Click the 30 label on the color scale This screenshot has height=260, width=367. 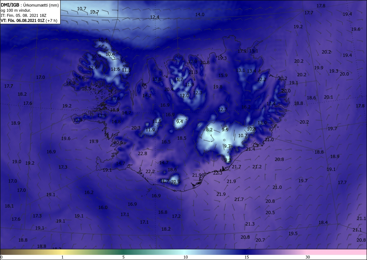tap(308, 257)
